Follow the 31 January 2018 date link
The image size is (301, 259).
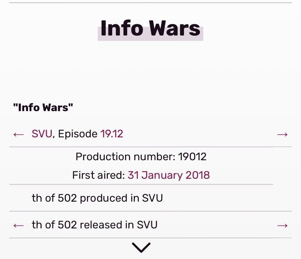tap(169, 175)
